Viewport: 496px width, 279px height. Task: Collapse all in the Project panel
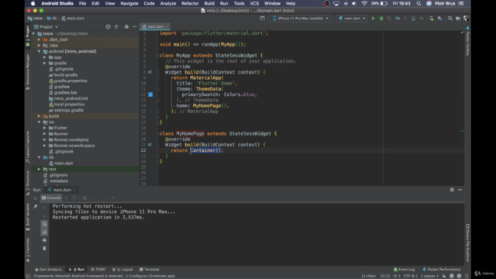(x=116, y=27)
